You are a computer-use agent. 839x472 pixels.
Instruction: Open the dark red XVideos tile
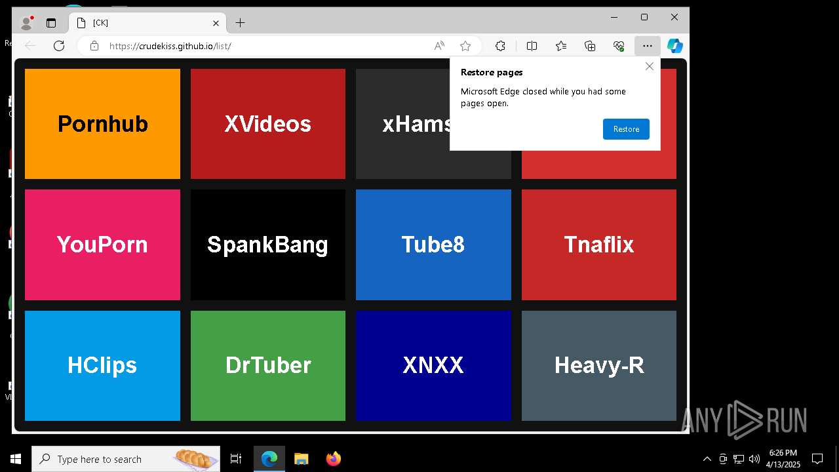click(x=268, y=124)
